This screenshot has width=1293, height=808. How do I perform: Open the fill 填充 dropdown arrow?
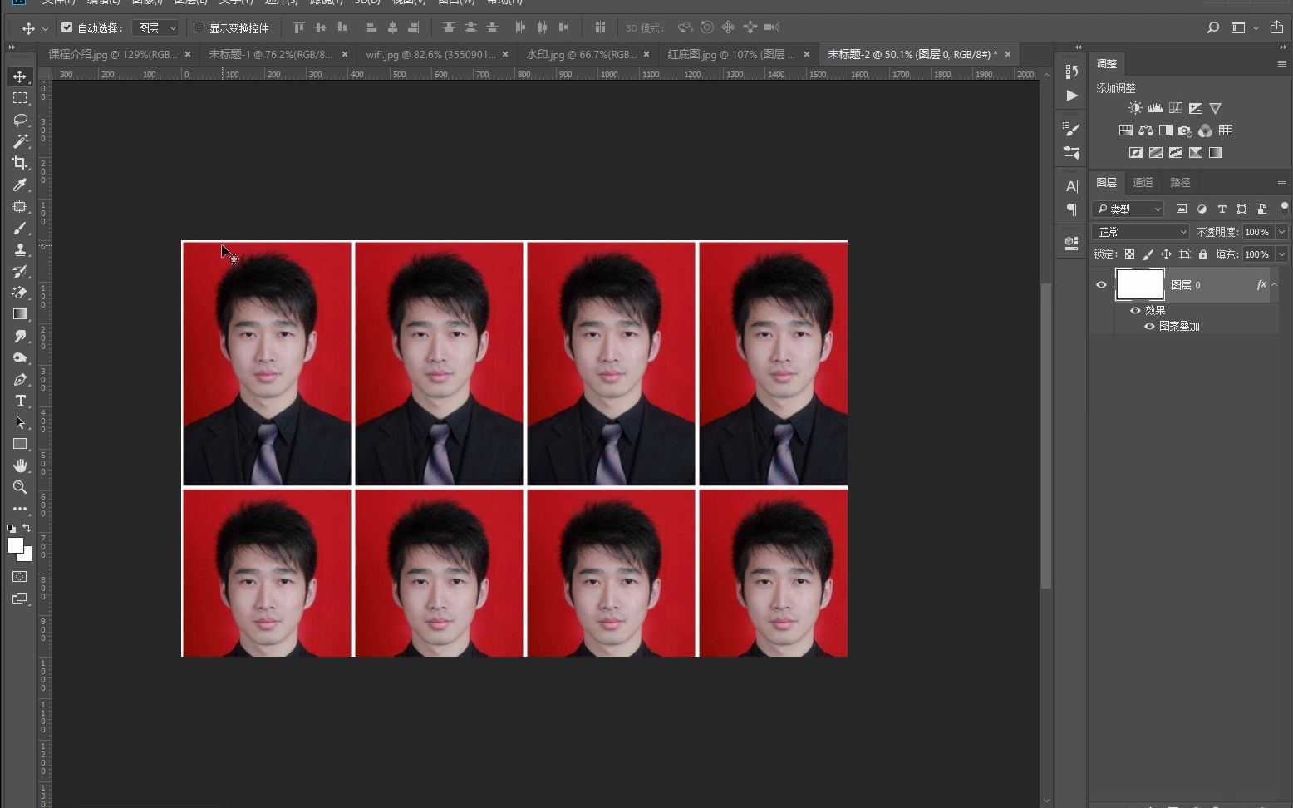1281,254
